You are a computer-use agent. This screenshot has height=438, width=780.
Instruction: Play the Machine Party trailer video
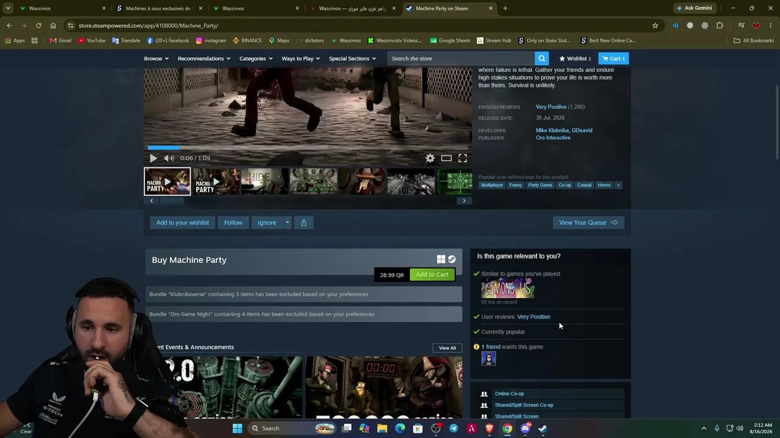153,158
